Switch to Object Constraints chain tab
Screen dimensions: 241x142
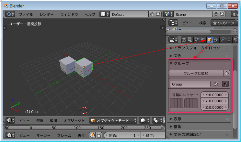pyautogui.click(x=216, y=40)
